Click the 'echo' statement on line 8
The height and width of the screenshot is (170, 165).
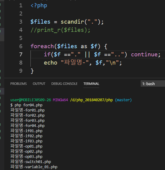[x=51, y=63]
